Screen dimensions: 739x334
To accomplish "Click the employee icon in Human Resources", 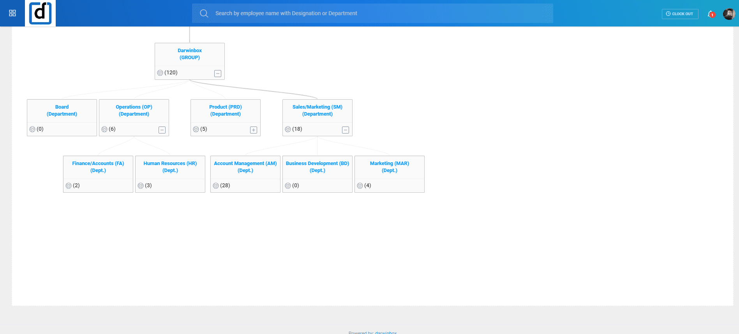I will [141, 186].
